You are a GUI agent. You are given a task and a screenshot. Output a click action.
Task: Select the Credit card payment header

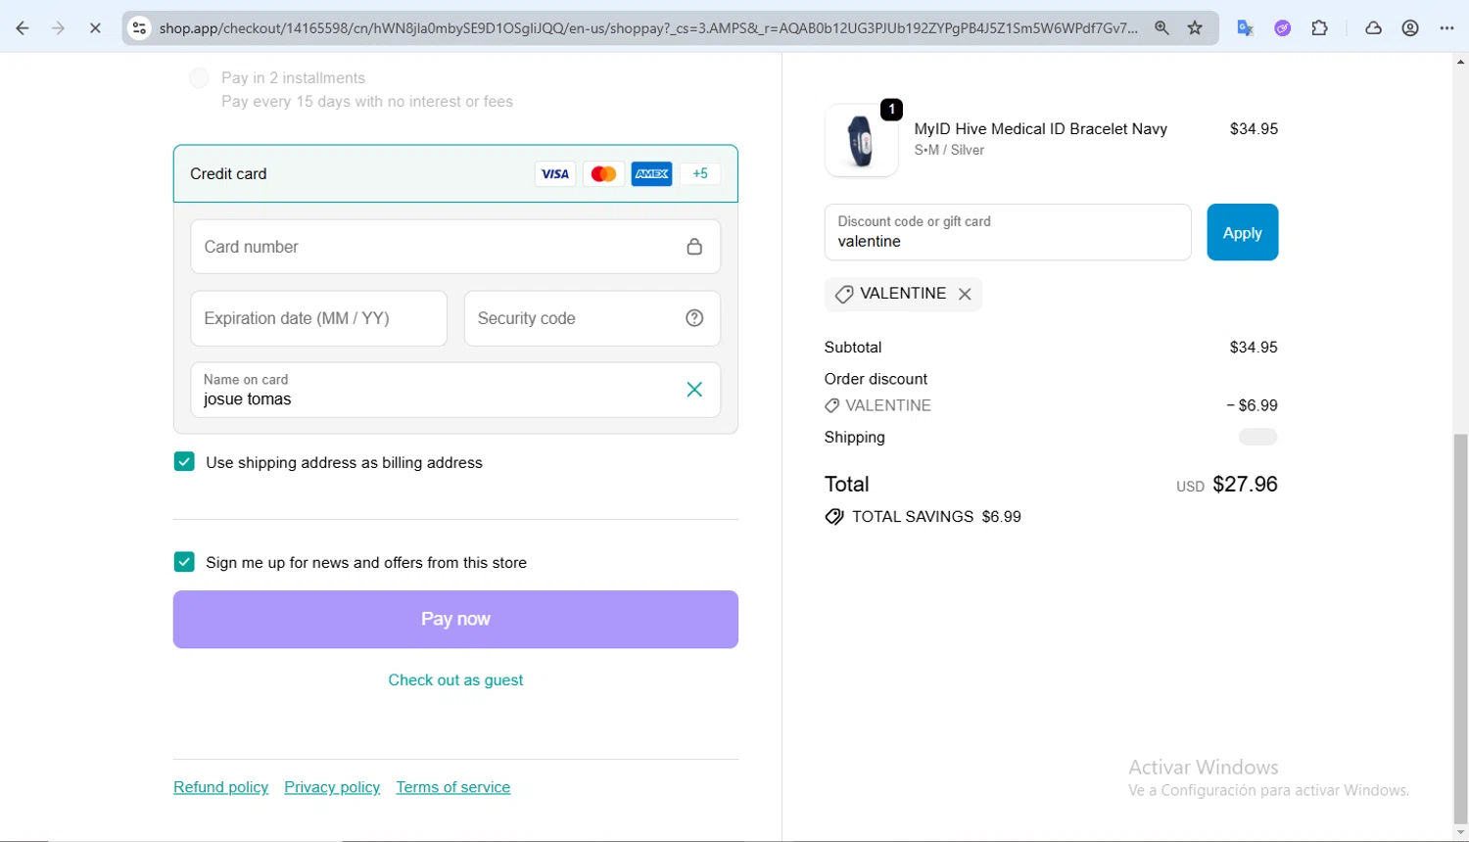click(455, 174)
